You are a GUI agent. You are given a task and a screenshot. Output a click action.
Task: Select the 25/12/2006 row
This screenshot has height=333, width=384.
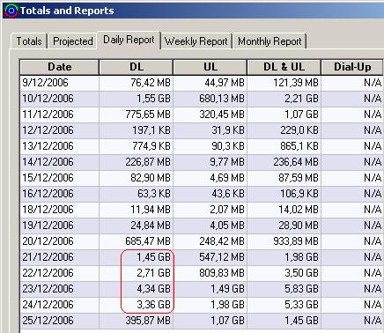tap(202, 321)
